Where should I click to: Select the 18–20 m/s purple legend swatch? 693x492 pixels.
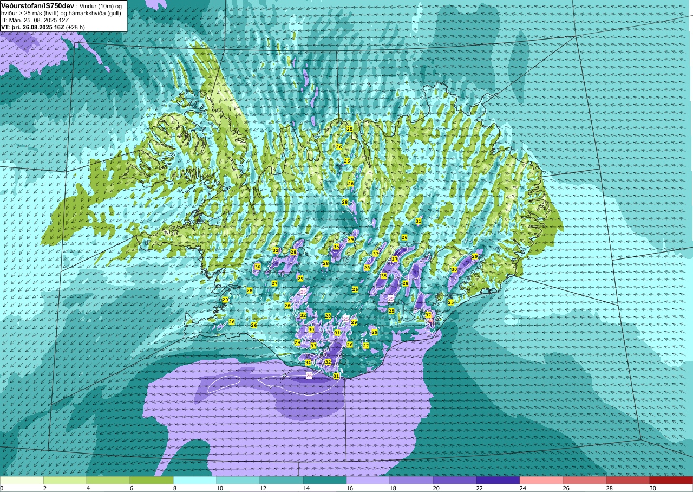pyautogui.click(x=411, y=480)
